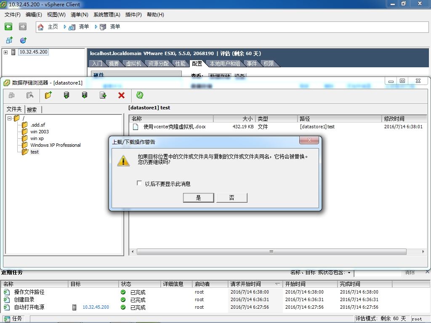Click the 大小 column header
431x323 pixels.
[x=234, y=119]
